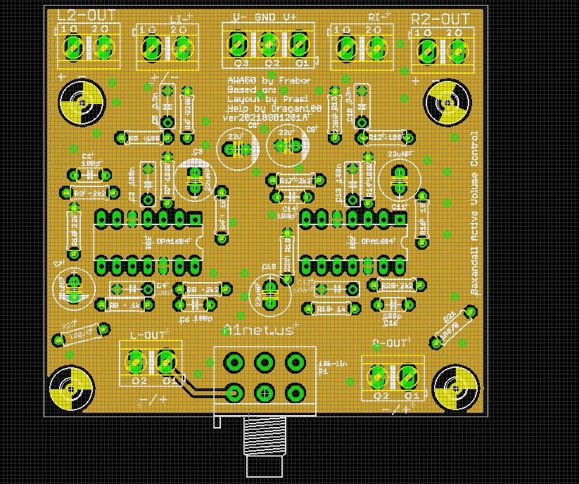The image size is (579, 484).
Task: Select resistor R16 right of right IC
Action: point(422,219)
